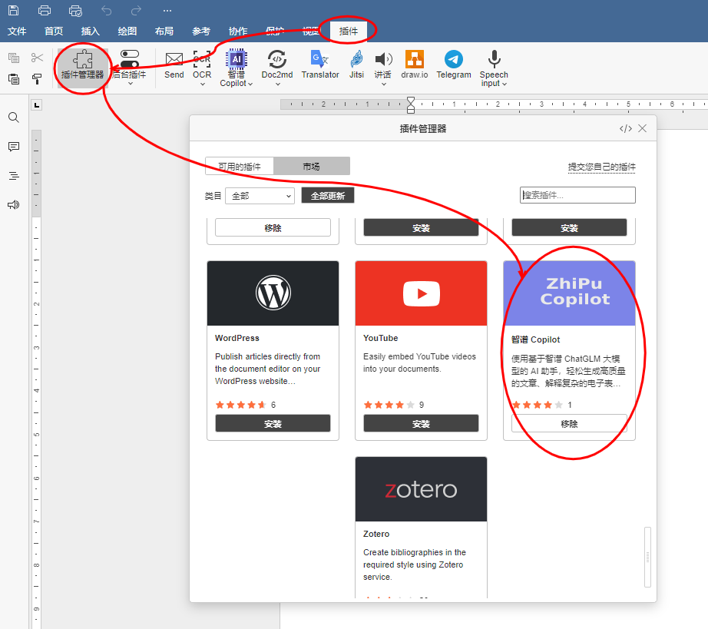Click the 移除 button above the WordPress card
Screen dimensions: 708x629
pos(273,227)
